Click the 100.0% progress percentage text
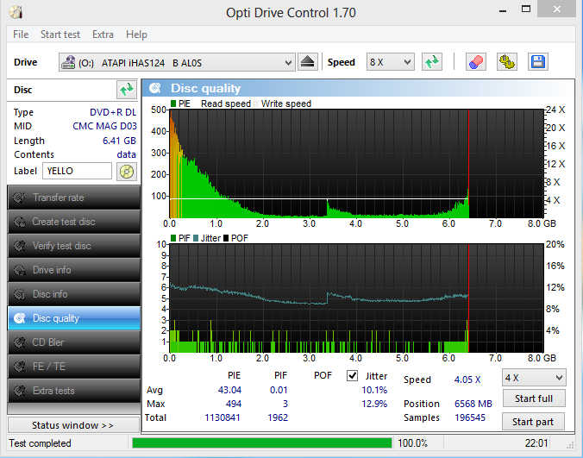This screenshot has width=583, height=458. (413, 443)
